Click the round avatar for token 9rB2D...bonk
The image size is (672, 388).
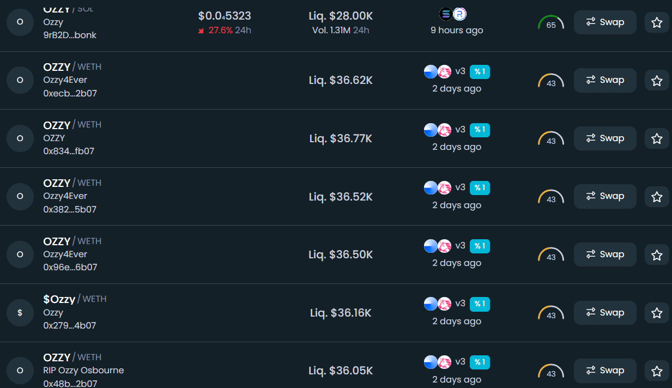coord(20,22)
